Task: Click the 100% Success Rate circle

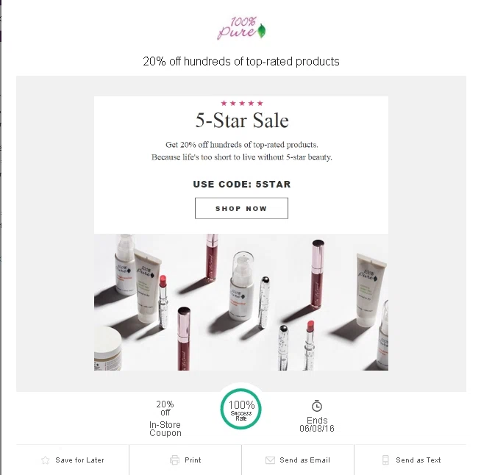Action: click(x=241, y=409)
